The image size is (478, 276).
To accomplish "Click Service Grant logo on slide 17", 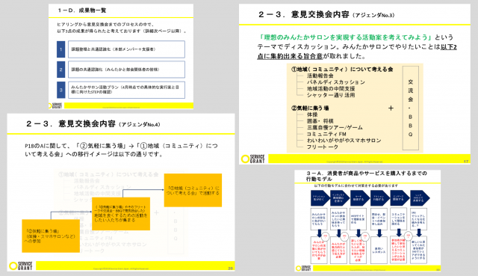I will point(253,159).
